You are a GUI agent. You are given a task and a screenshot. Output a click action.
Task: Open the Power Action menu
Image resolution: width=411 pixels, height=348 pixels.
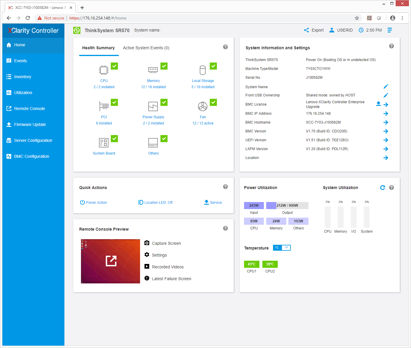(x=93, y=202)
